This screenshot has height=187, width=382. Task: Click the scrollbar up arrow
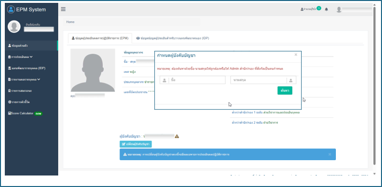[x=374, y=4]
